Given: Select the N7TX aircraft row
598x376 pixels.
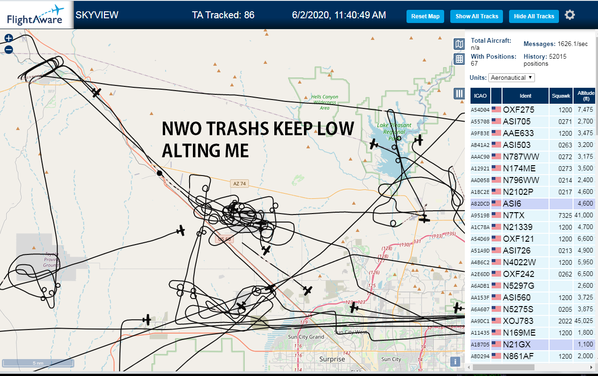Looking at the screenshot, I should (x=533, y=215).
